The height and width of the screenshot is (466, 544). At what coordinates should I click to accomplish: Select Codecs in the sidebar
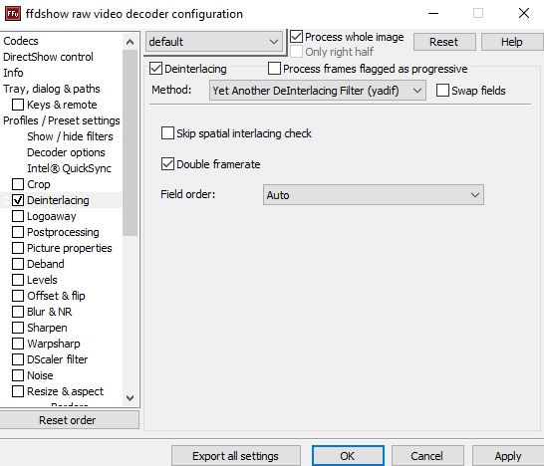21,41
